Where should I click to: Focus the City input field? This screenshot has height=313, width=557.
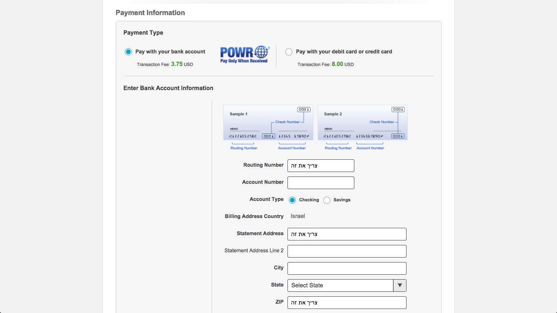point(347,268)
